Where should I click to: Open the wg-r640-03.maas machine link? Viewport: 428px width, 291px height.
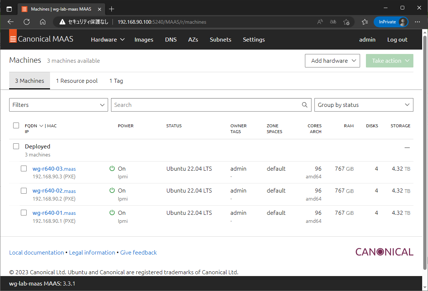pyautogui.click(x=54, y=169)
